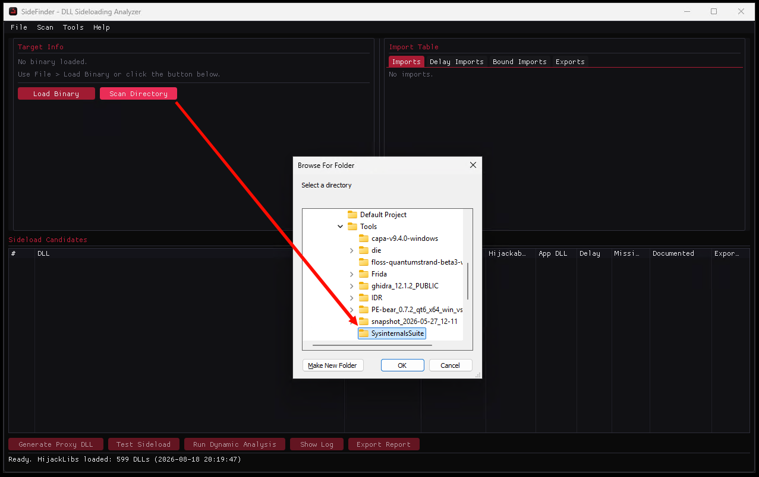Expand the IDR folder
This screenshot has height=477, width=759.
point(352,298)
